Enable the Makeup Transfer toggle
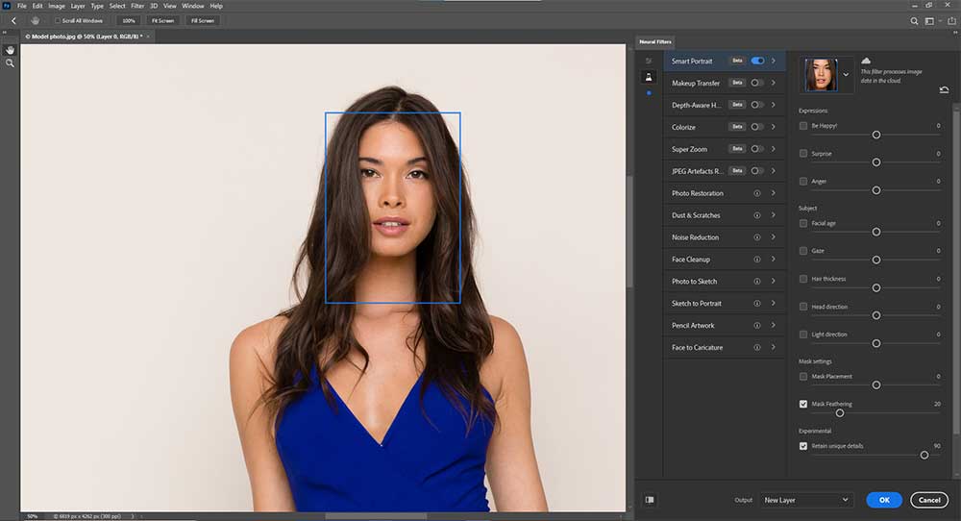Screen dimensions: 961x521 tap(757, 83)
